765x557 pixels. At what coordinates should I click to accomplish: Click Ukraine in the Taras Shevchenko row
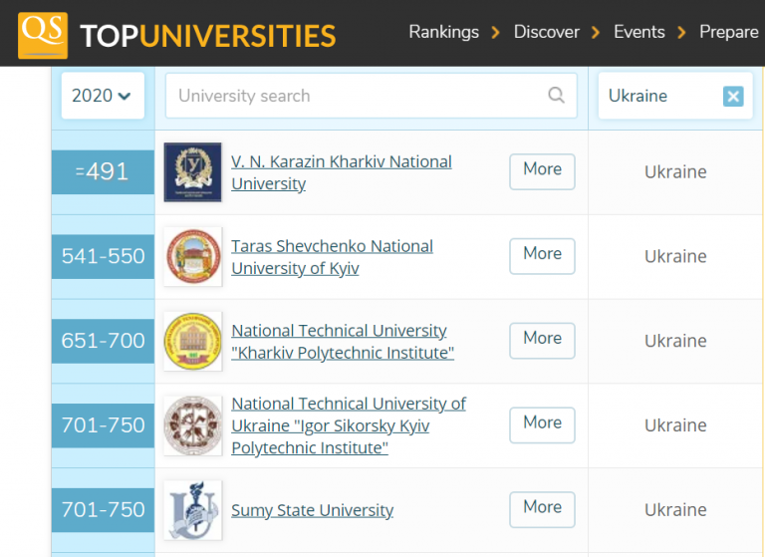point(675,256)
